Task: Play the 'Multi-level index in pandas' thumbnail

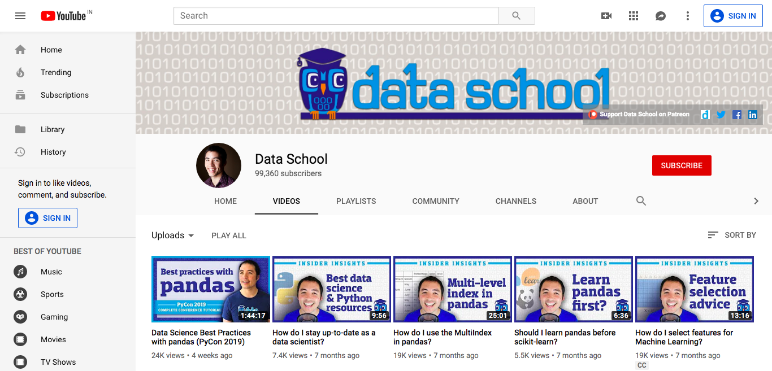Action: point(453,289)
